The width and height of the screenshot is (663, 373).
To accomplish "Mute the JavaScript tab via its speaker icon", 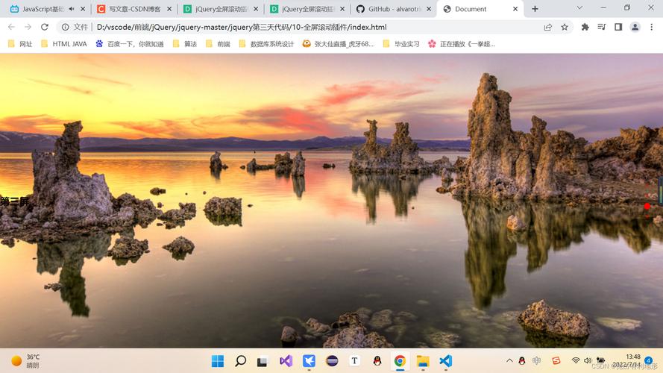I will coord(72,9).
